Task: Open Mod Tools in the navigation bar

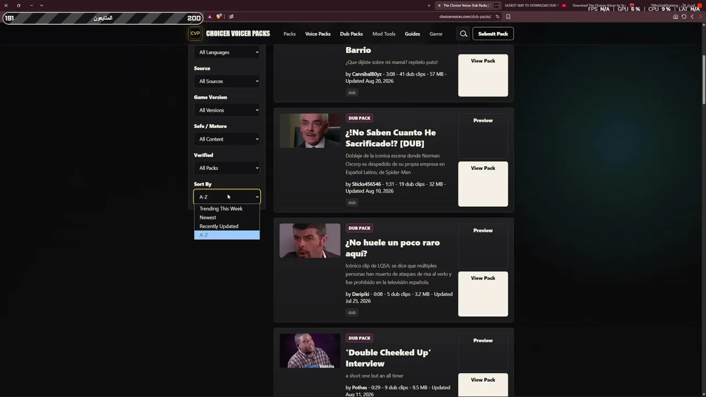Action: 384,34
